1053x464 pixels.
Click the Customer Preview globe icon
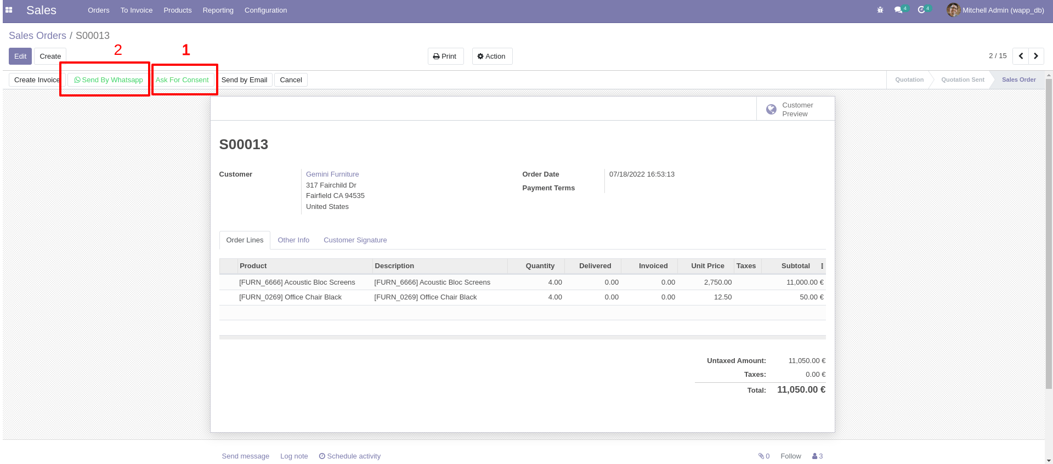point(771,109)
